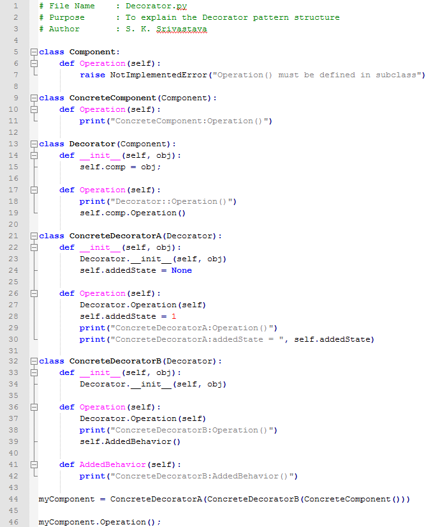Click line number 32 in margin
This screenshot has width=426, height=527.
coord(13,361)
